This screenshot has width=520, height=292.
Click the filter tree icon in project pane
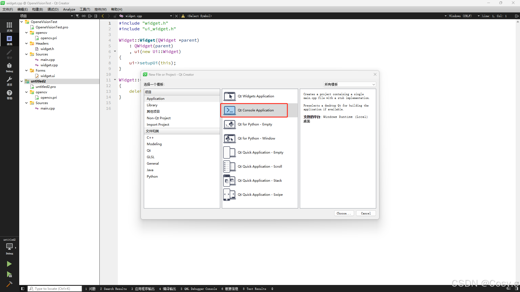click(x=77, y=16)
